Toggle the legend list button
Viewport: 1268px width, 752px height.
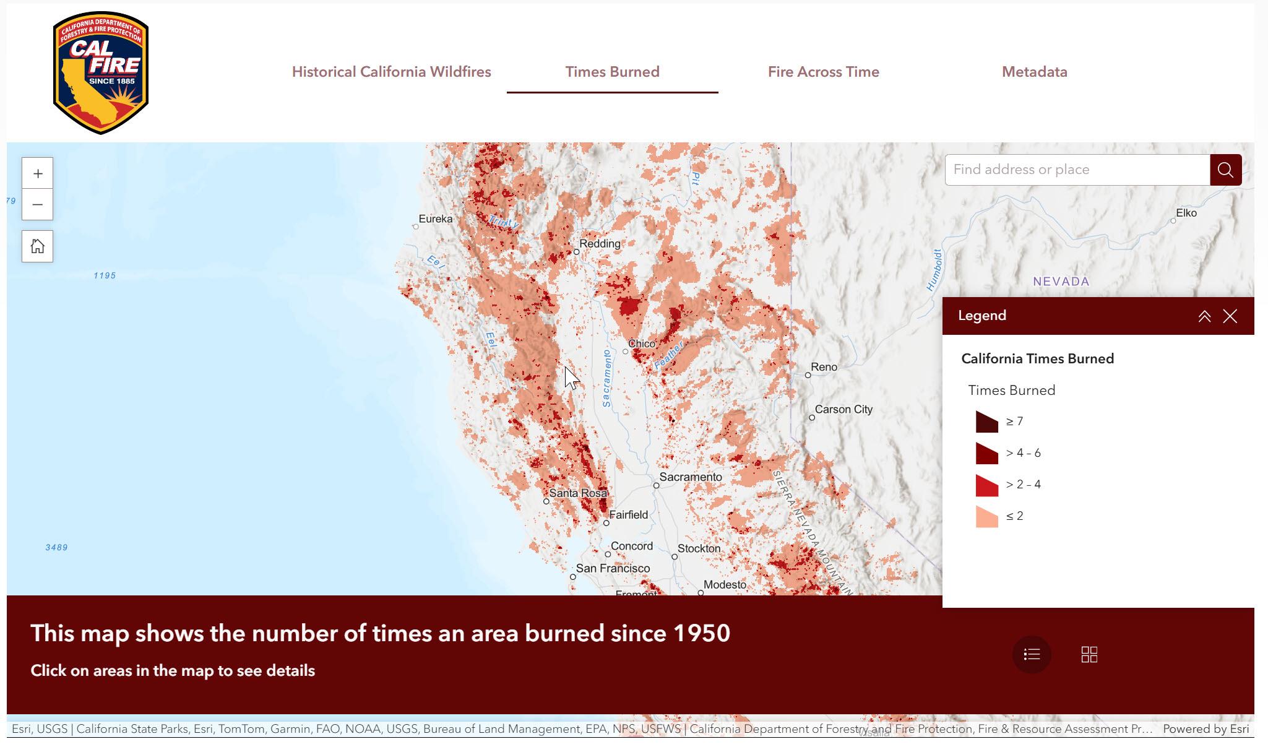point(1031,654)
